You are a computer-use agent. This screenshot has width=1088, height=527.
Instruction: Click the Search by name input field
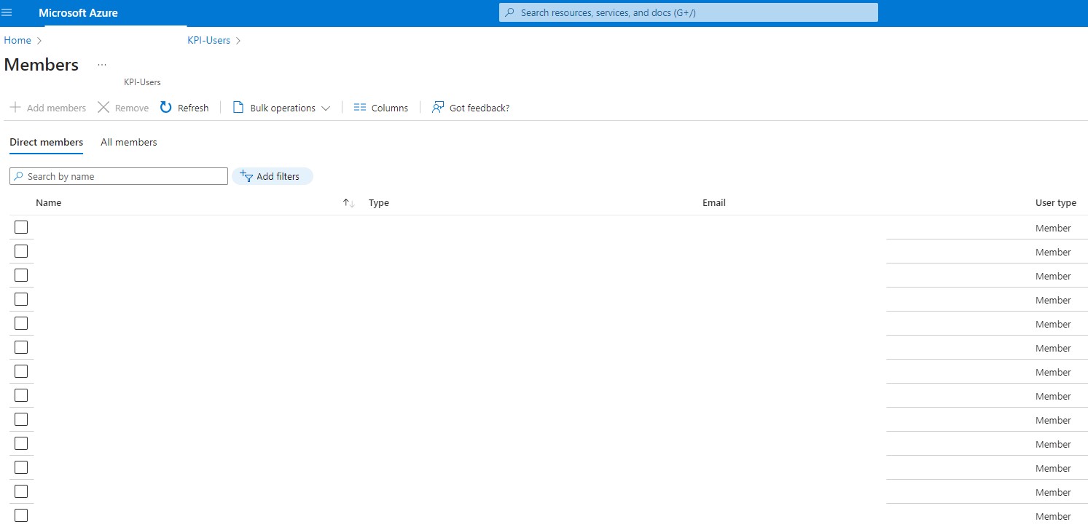tap(118, 175)
